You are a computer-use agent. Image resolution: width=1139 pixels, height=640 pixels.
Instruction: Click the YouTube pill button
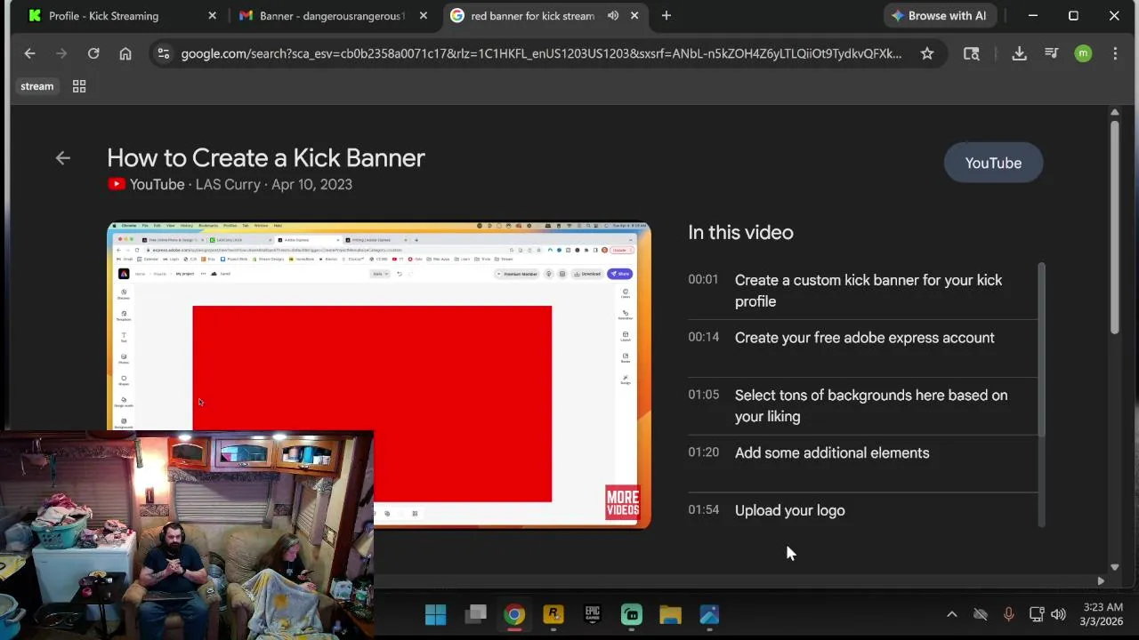[993, 163]
